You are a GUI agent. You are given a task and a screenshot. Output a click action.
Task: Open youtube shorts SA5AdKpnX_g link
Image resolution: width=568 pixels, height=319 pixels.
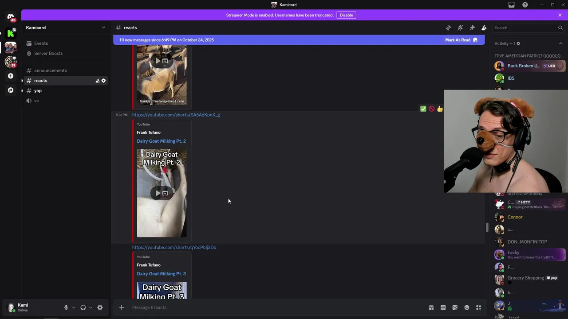(176, 115)
